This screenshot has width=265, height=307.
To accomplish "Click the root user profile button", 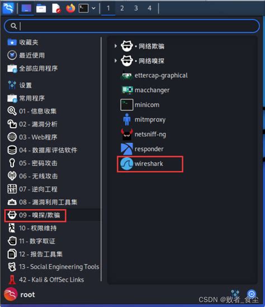I will [x=20, y=295].
